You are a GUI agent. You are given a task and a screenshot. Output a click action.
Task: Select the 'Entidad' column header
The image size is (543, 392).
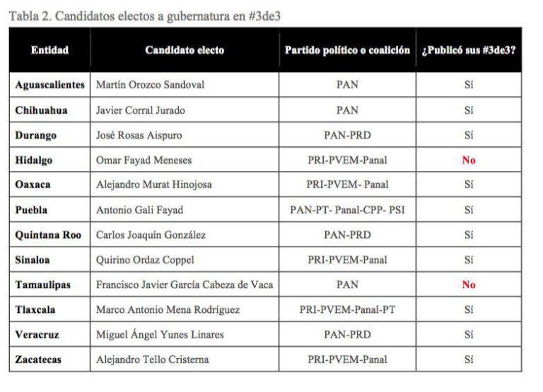(x=50, y=50)
